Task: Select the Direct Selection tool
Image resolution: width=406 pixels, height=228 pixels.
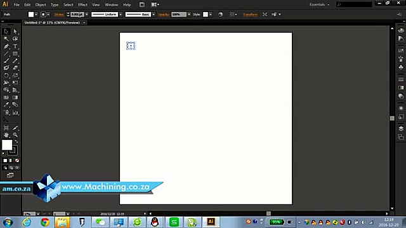Action: (x=15, y=32)
